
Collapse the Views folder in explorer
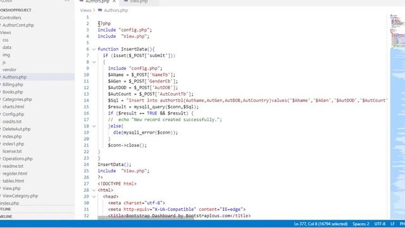[6, 32]
